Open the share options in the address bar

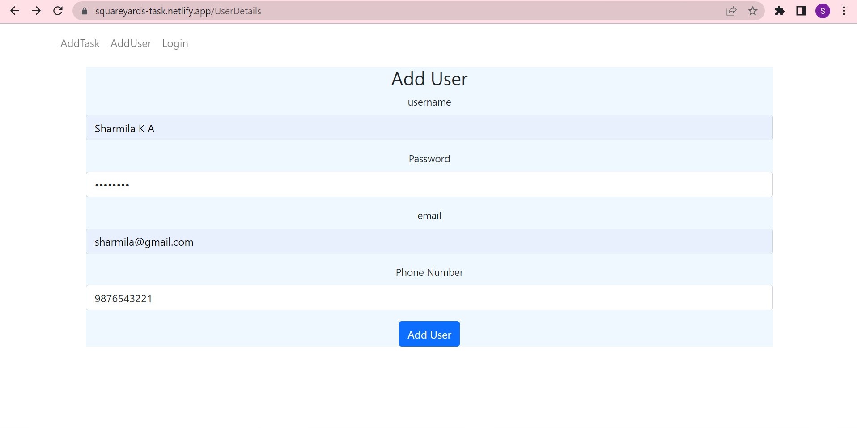[731, 11]
